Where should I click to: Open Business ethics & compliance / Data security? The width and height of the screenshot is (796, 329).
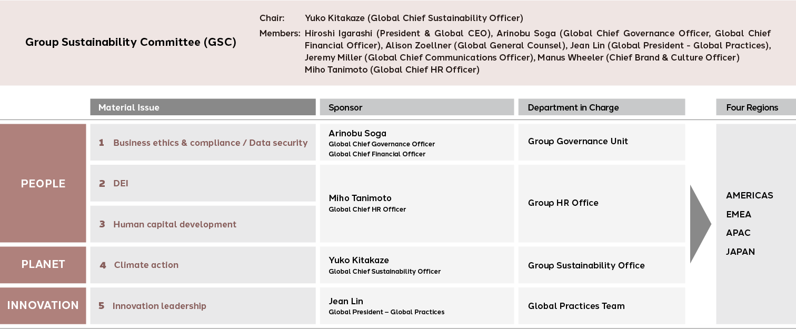(x=203, y=142)
